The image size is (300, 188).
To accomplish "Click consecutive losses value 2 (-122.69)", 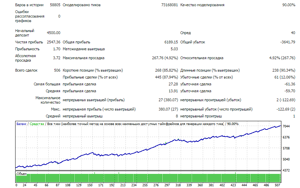I will coord(286,100).
